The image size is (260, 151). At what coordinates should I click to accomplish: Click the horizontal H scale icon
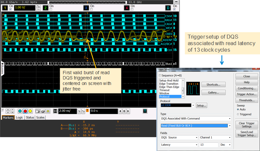(x=55, y=111)
